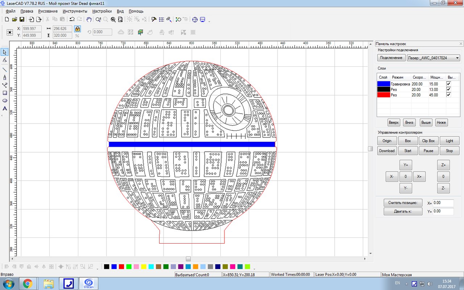Expand the top toolbar overflow arrow
464x290 pixels.
click(x=209, y=21)
